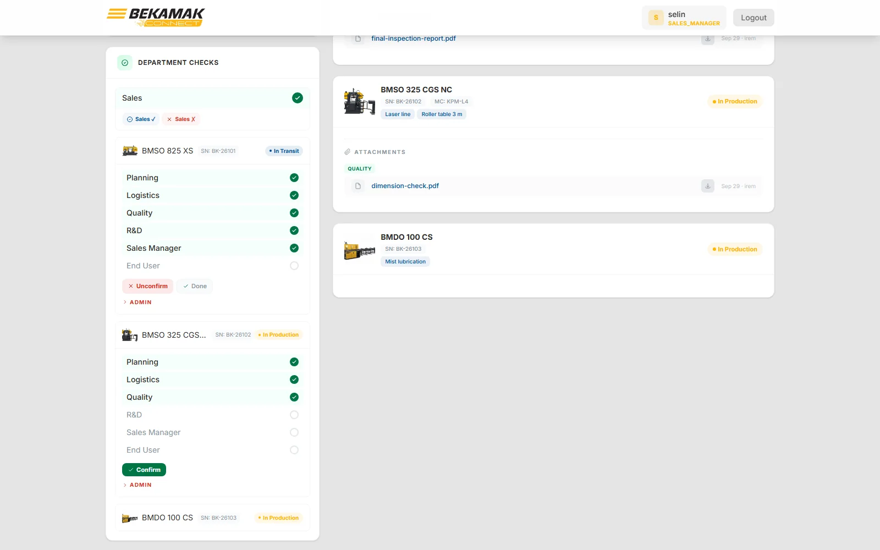Click In Production badge on BMDO 100 CS card

[x=735, y=250]
